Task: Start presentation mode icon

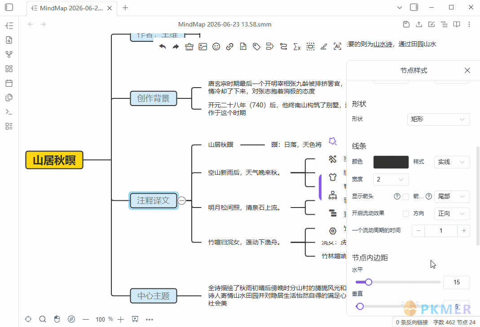Action: click(x=135, y=319)
